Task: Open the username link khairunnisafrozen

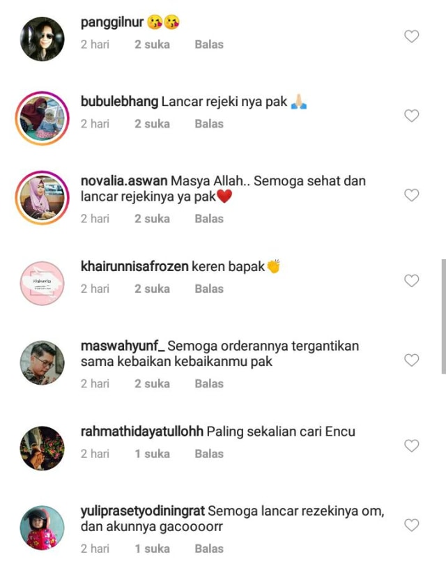Action: click(x=134, y=266)
